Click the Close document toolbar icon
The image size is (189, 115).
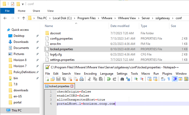(70, 79)
